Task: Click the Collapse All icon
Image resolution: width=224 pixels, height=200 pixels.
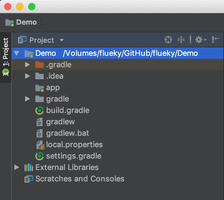Action: 181,40
